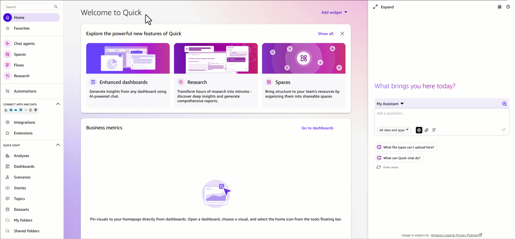516x239 pixels.
Task: Open chat history clock icon
Action: (x=508, y=7)
